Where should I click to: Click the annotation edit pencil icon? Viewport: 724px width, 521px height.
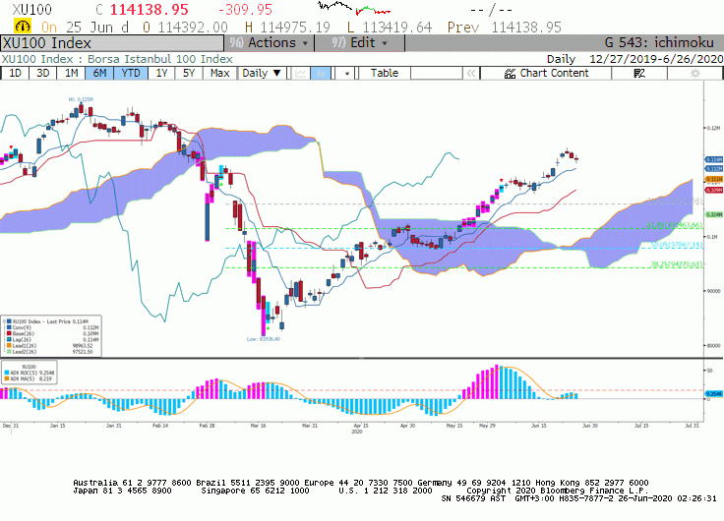coord(639,74)
